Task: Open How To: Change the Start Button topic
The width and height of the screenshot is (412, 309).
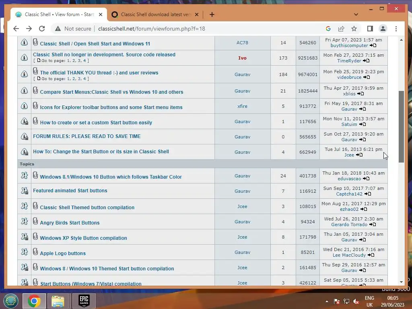Action: (x=101, y=152)
